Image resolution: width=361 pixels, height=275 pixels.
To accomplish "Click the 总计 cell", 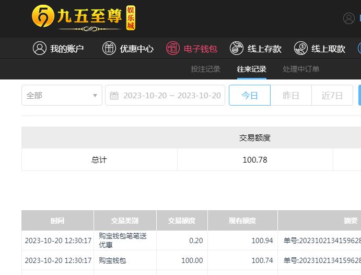I will pos(99,159).
